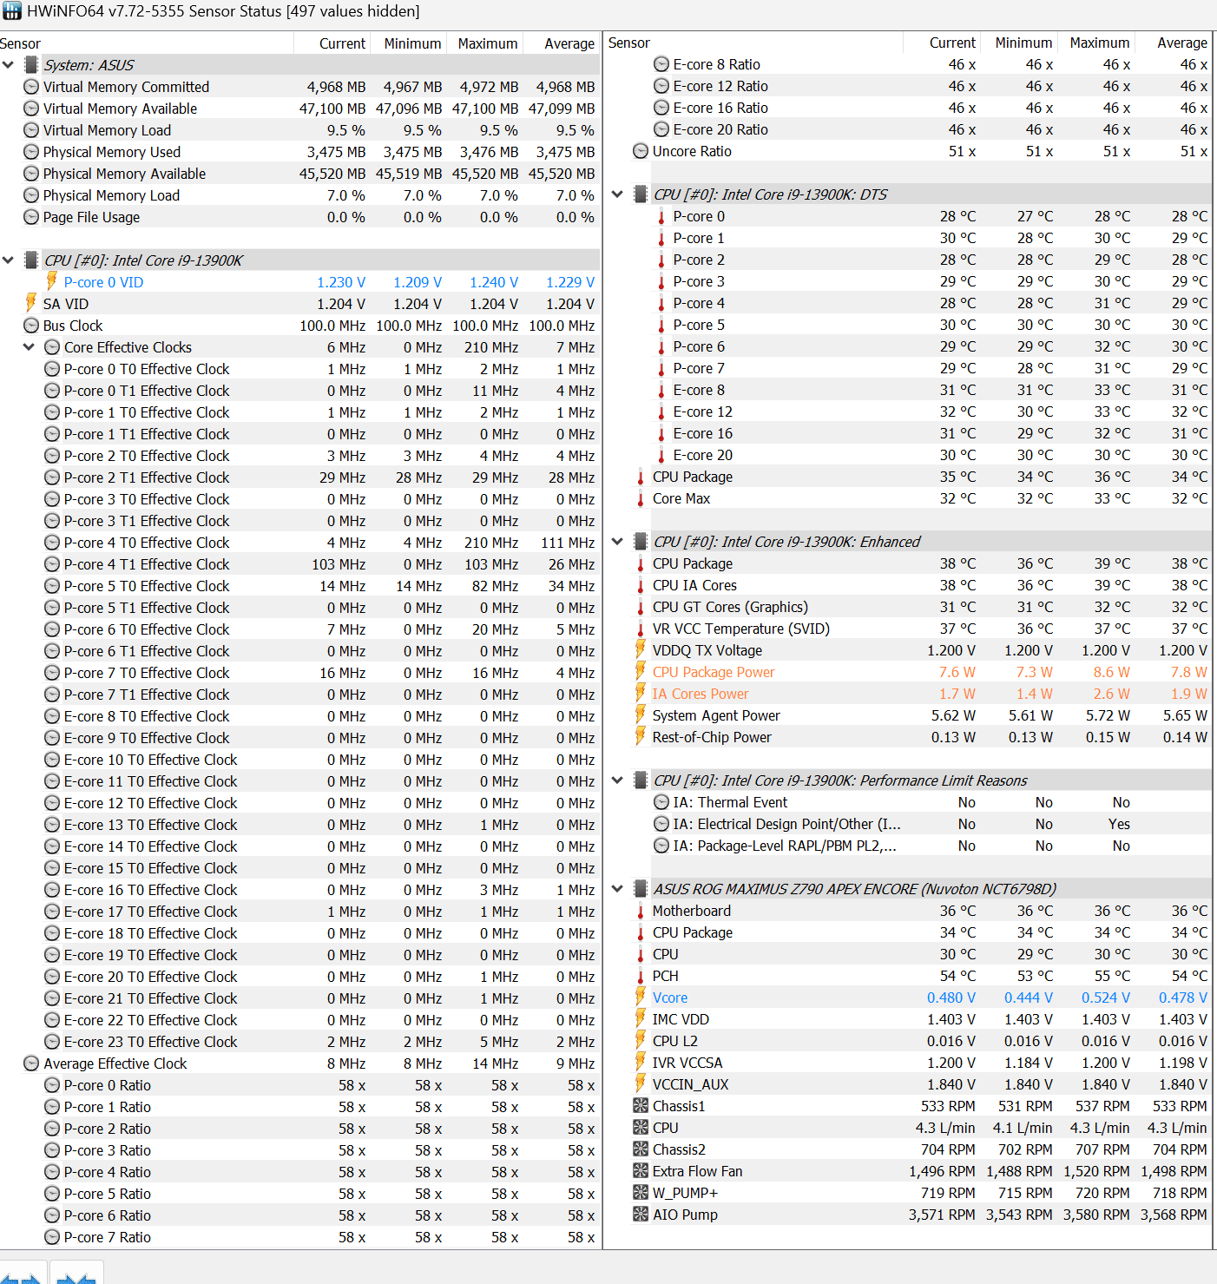Screen dimensions: 1217x1284
Task: Click the thermometer icon next to PCH
Action: (x=641, y=976)
